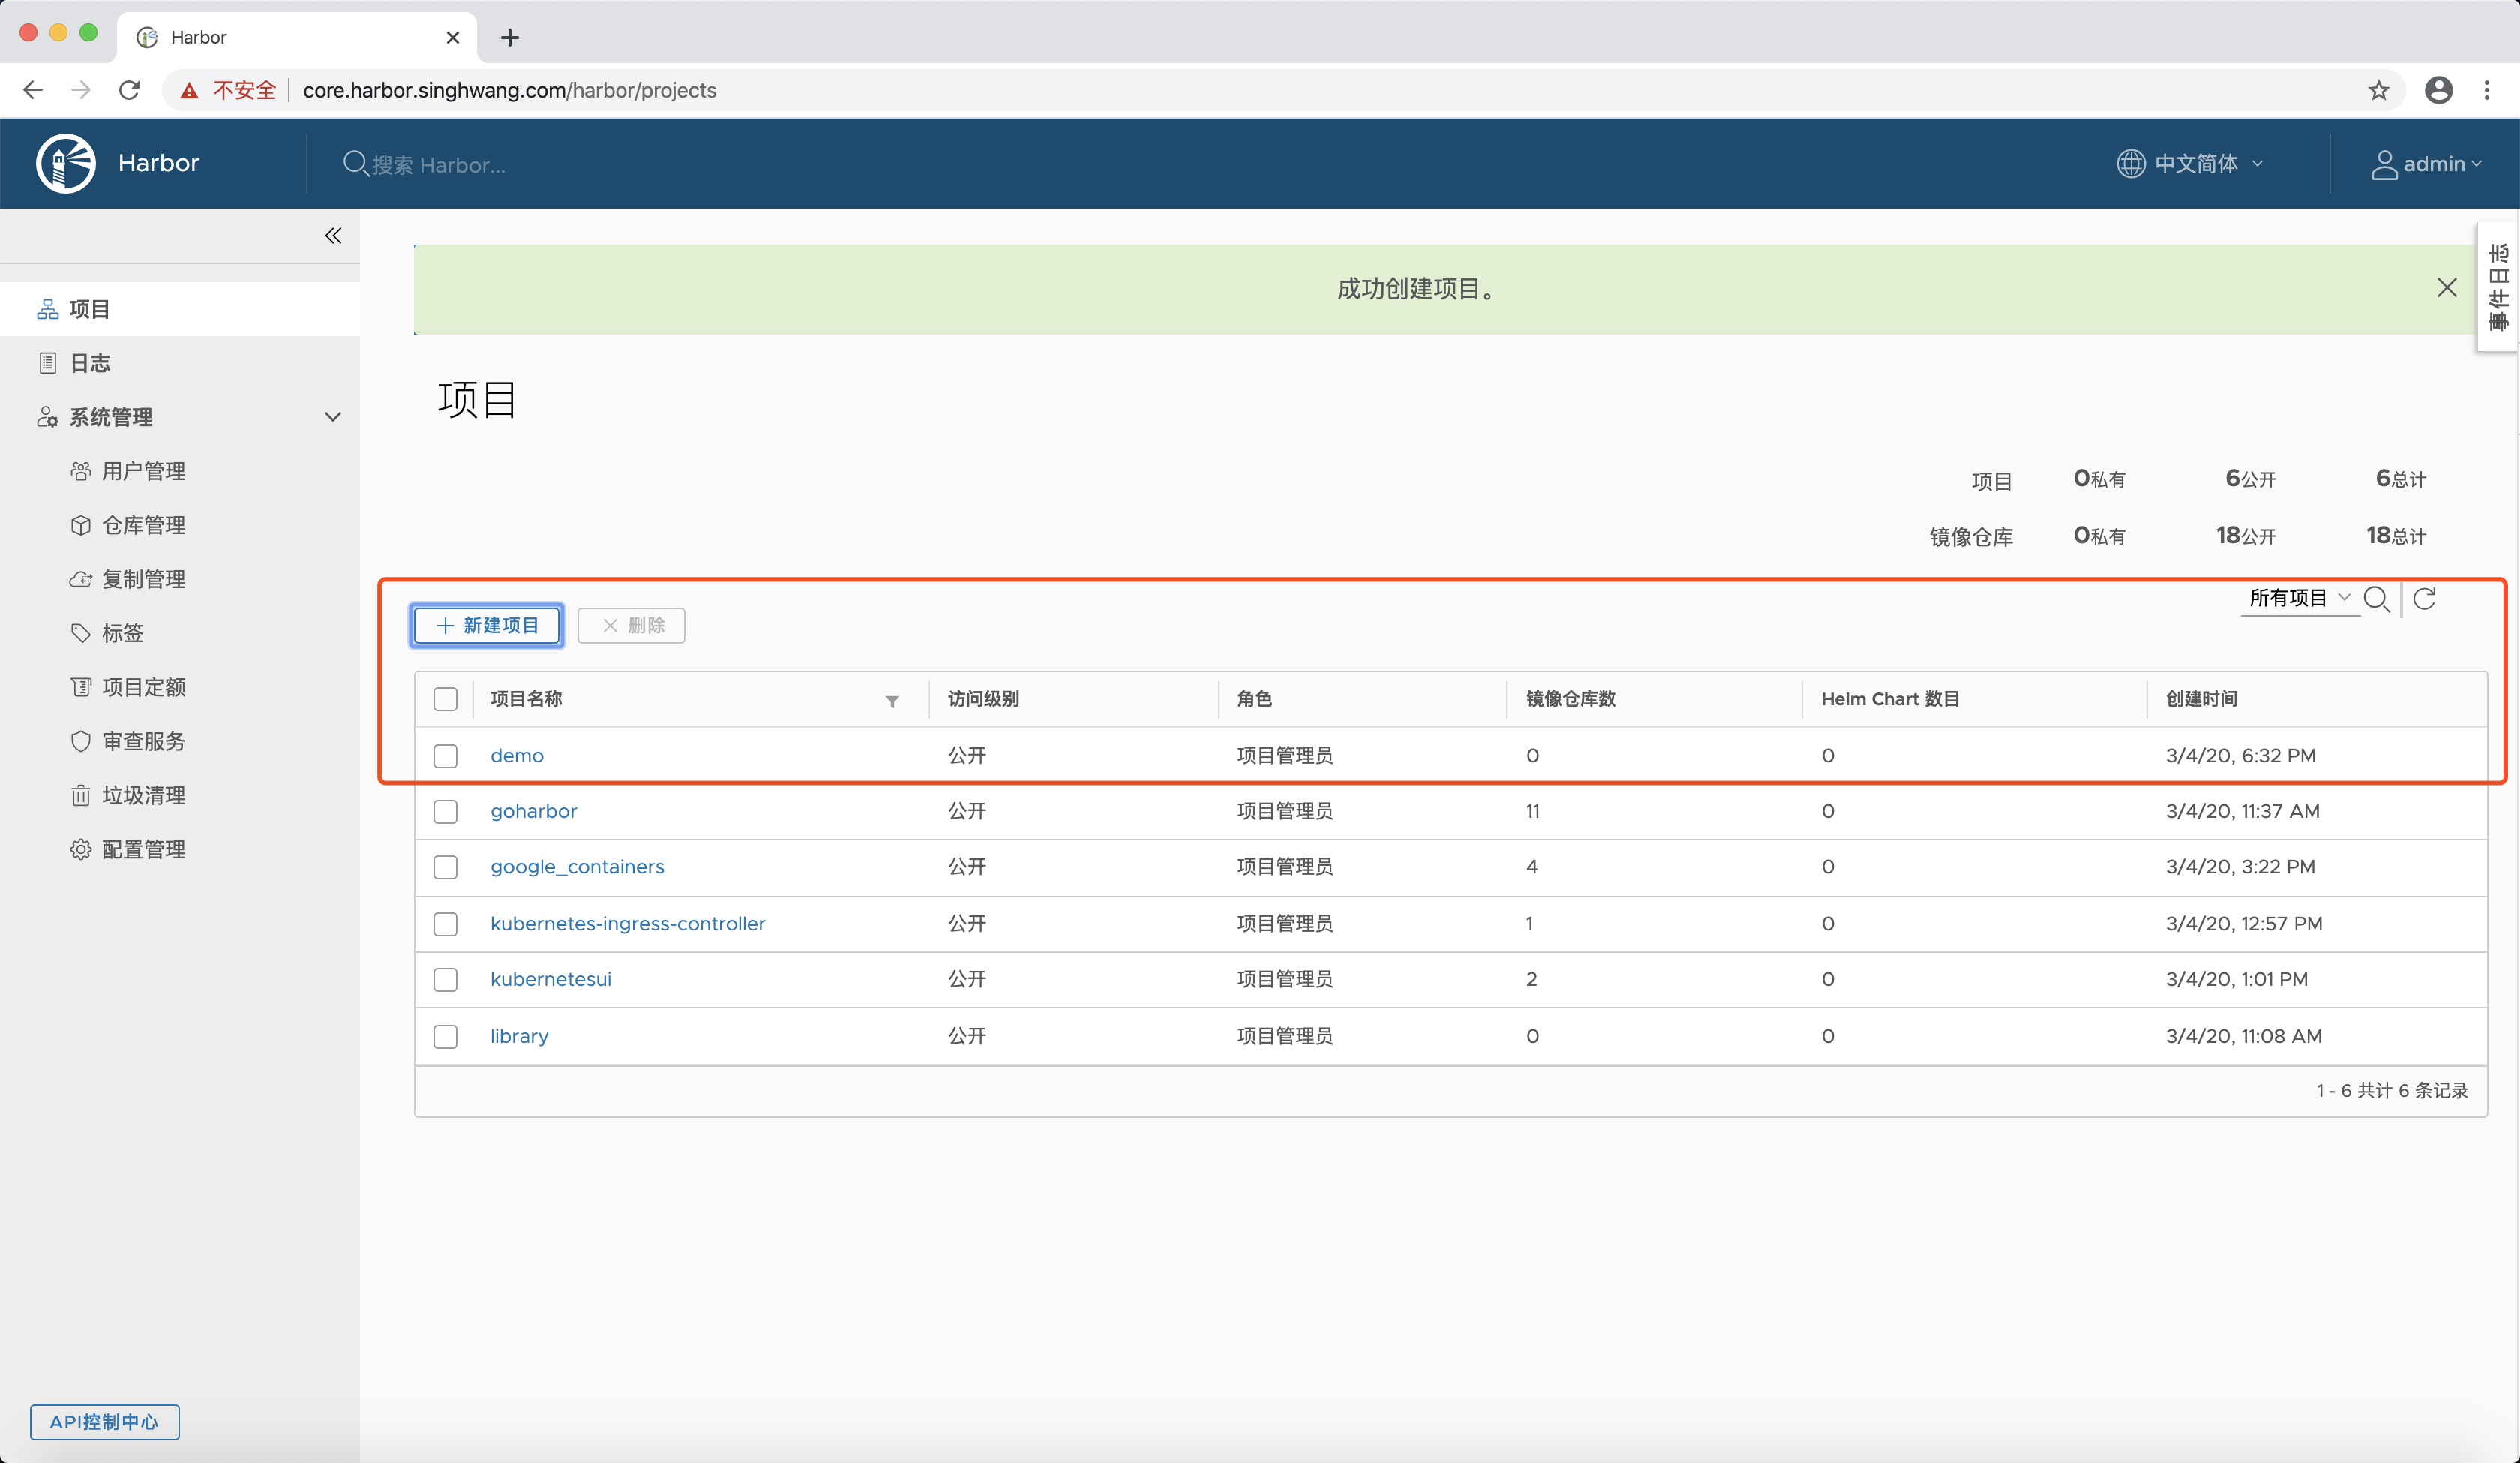The width and height of the screenshot is (2520, 1463).
Task: Click the globe language icon
Action: pyautogui.click(x=2130, y=163)
